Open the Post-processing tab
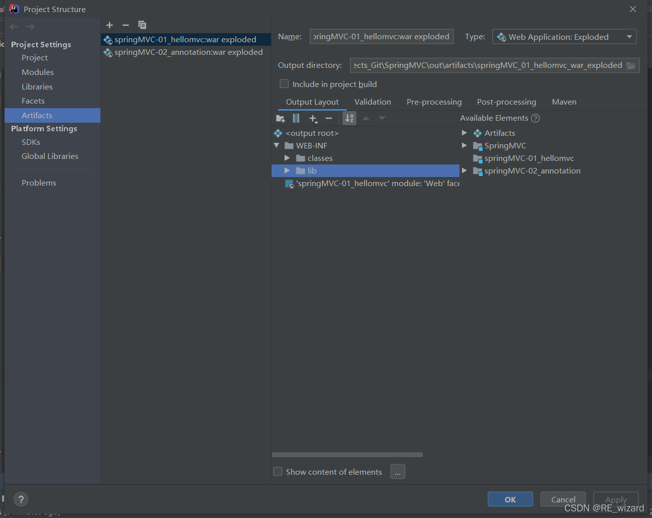Image resolution: width=652 pixels, height=518 pixels. coord(507,102)
